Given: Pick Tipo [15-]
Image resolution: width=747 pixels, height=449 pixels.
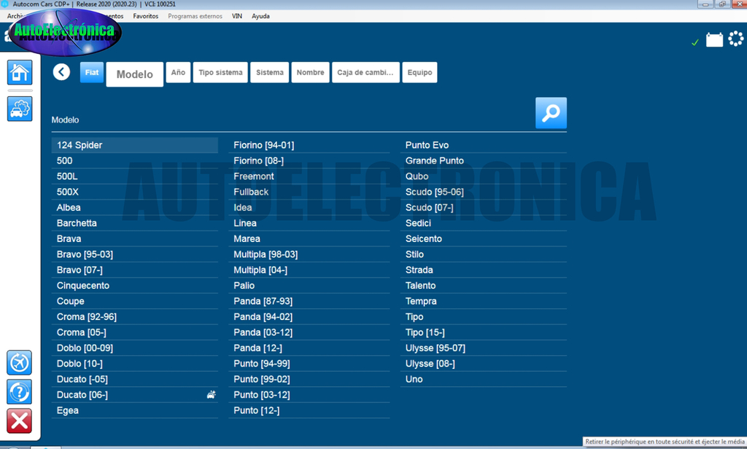Looking at the screenshot, I should (x=484, y=332).
